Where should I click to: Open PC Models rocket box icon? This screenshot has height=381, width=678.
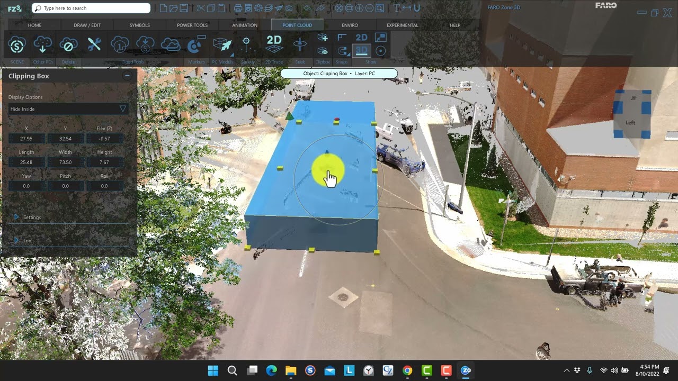222,44
